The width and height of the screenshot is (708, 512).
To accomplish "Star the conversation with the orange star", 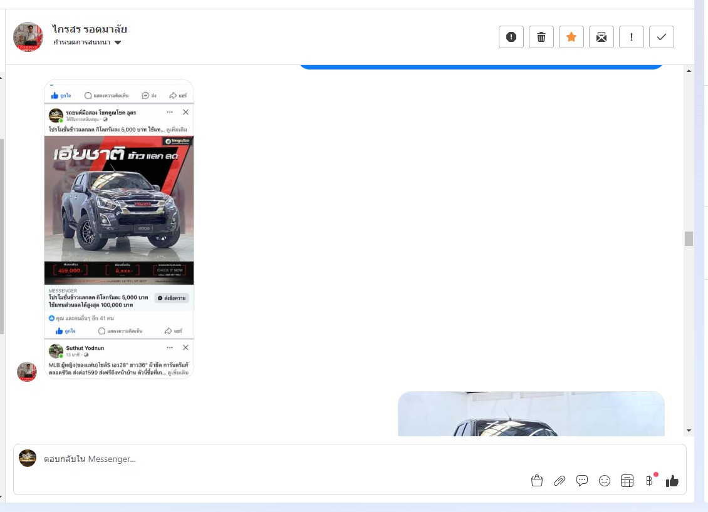I will coord(571,37).
